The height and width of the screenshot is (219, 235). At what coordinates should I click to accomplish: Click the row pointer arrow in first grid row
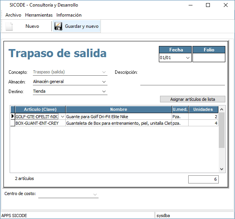coord(12,116)
